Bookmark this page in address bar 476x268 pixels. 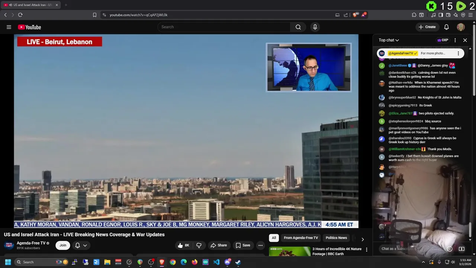(94, 15)
